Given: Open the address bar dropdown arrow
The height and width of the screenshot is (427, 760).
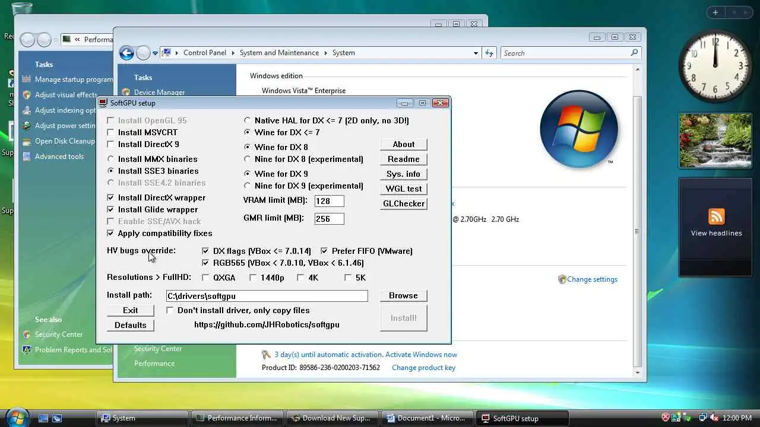Looking at the screenshot, I should pyautogui.click(x=476, y=53).
